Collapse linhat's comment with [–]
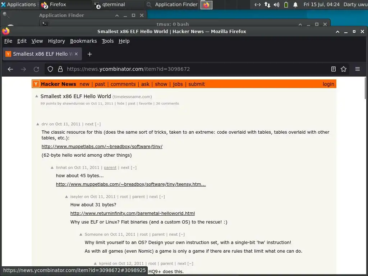Image resolution: width=368 pixels, height=276 pixels. [x=134, y=167]
